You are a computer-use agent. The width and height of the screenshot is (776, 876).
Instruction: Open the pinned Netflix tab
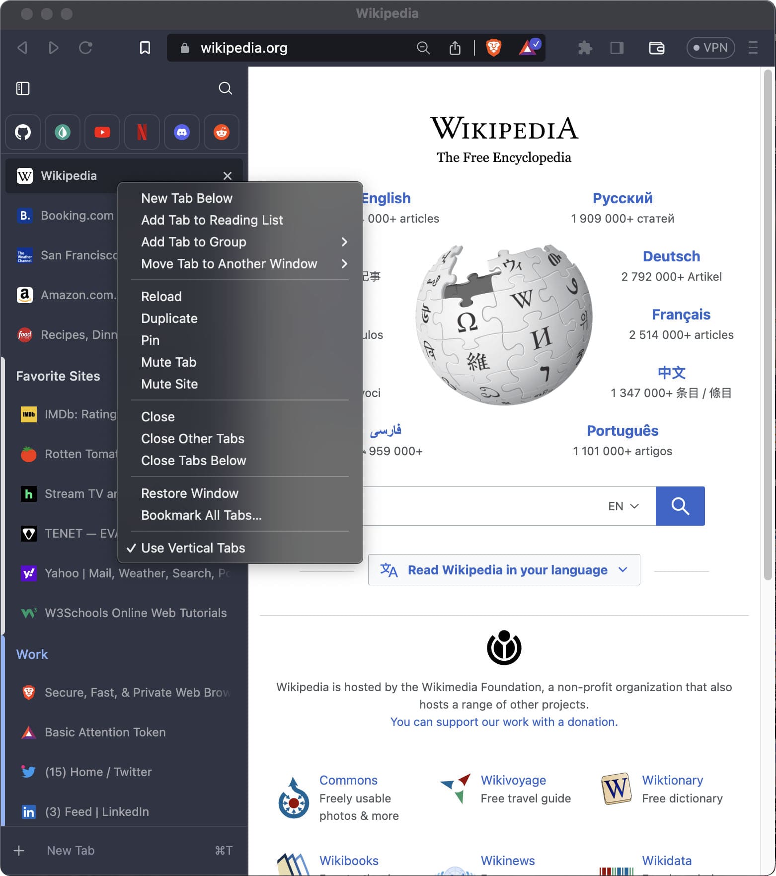point(142,132)
